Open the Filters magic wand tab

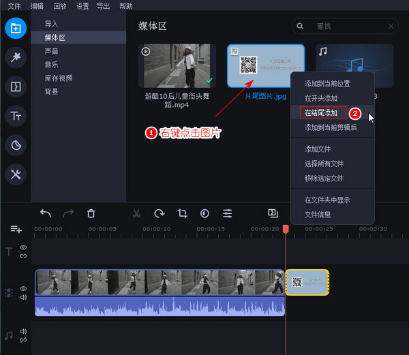pos(16,57)
